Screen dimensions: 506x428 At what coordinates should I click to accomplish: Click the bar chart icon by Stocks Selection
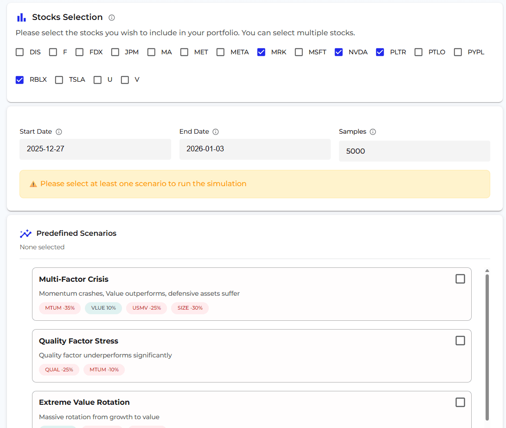pos(21,18)
